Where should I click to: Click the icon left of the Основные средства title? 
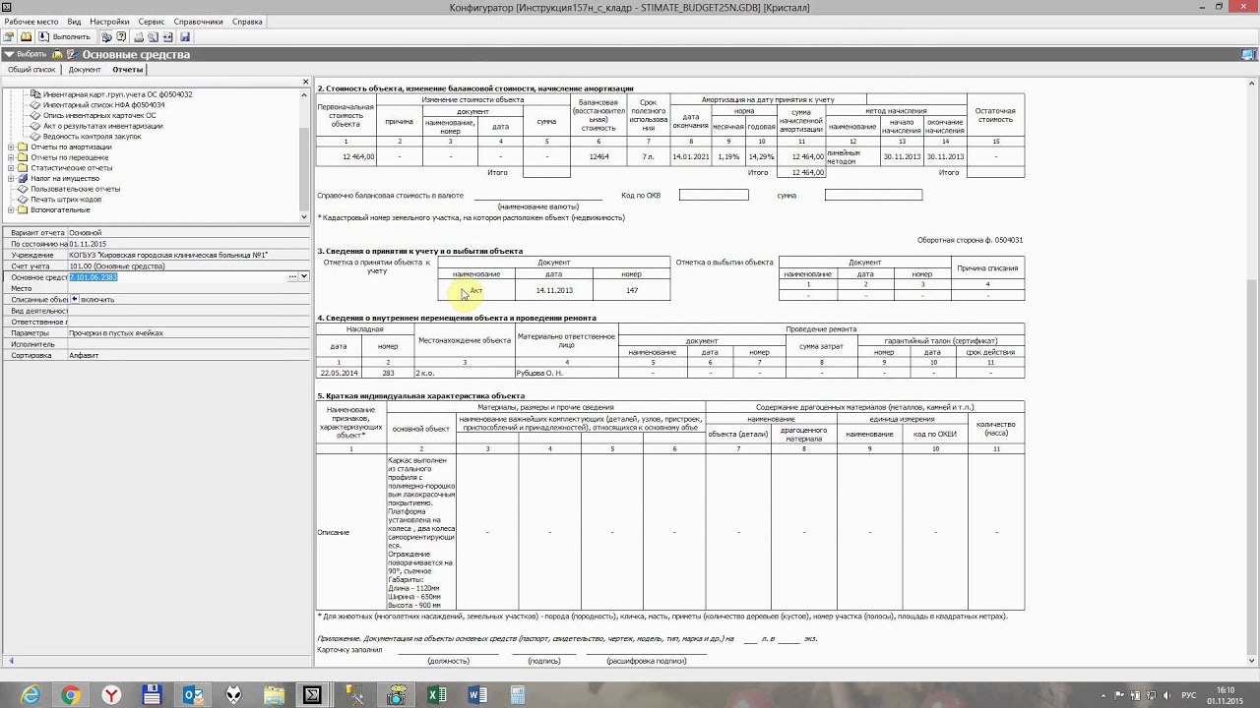[x=72, y=54]
